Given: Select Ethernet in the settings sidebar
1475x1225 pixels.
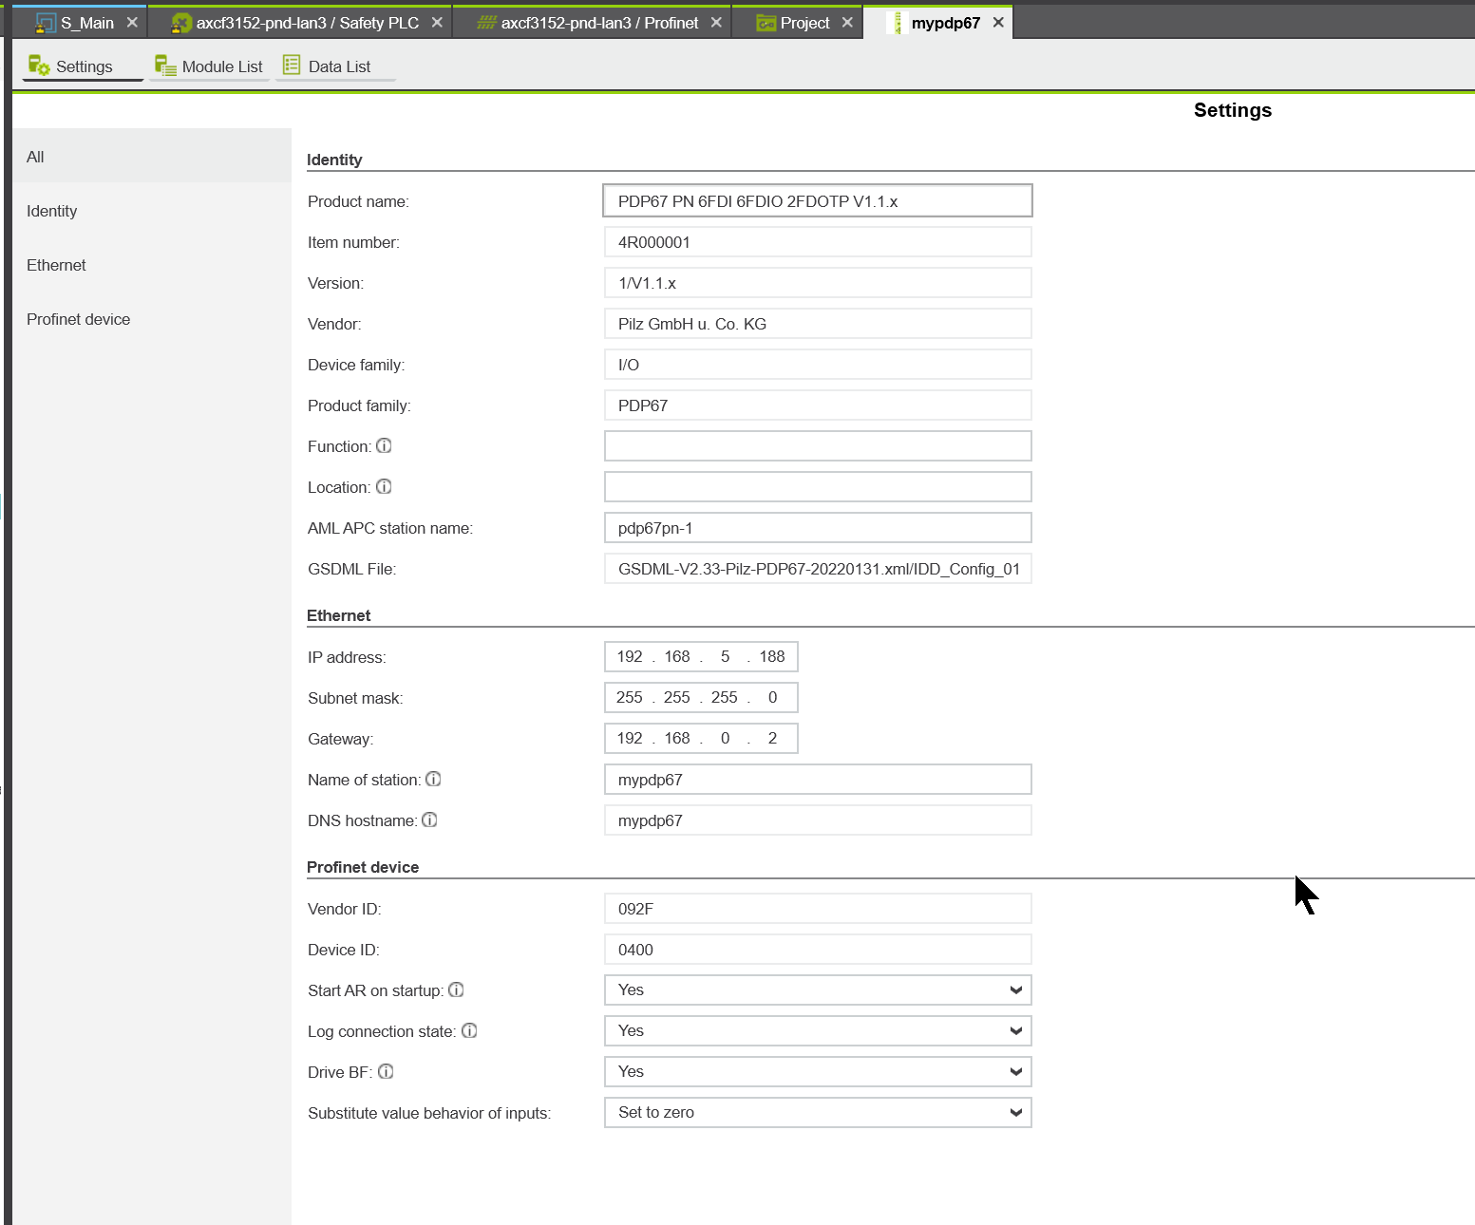Looking at the screenshot, I should pos(152,265).
